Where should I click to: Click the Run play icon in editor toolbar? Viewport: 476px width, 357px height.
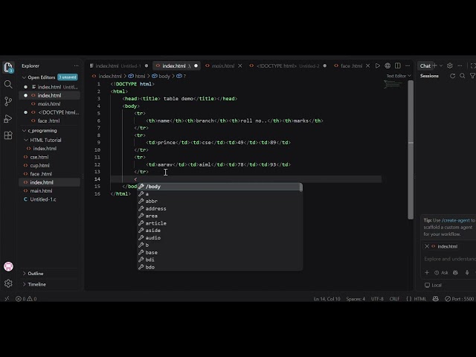[x=377, y=65]
